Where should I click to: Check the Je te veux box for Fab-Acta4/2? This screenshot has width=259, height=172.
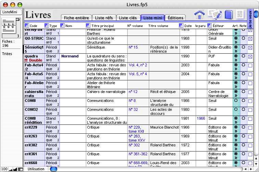click(x=250, y=66)
